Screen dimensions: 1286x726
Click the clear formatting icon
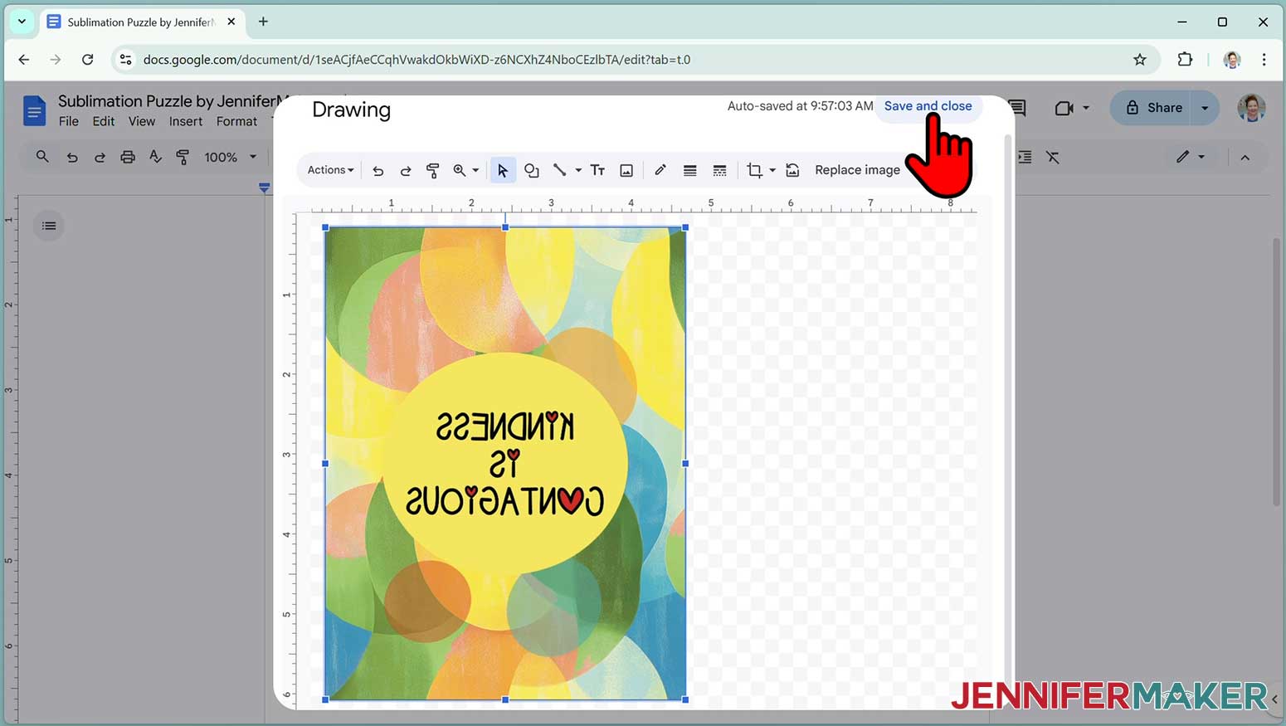(1053, 157)
